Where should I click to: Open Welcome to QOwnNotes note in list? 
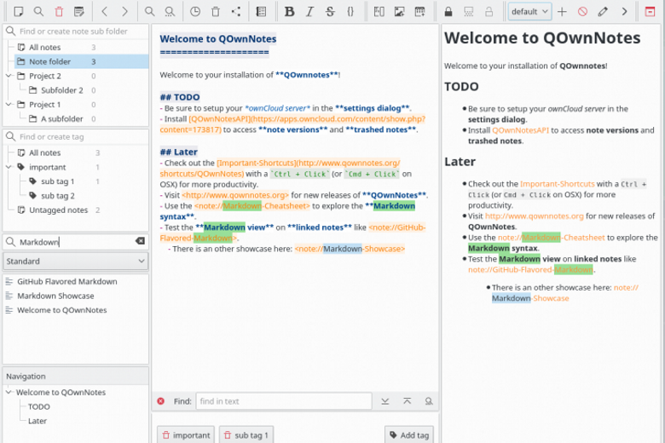62,310
